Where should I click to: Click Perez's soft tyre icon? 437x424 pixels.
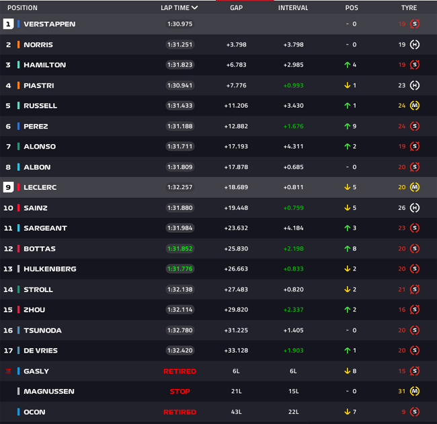(x=415, y=126)
